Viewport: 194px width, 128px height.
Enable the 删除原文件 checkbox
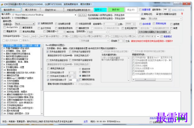77,28
